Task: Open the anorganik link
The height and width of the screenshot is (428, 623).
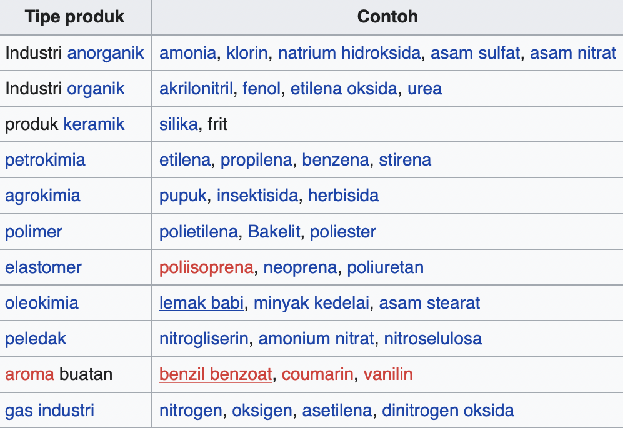Action: click(x=106, y=53)
